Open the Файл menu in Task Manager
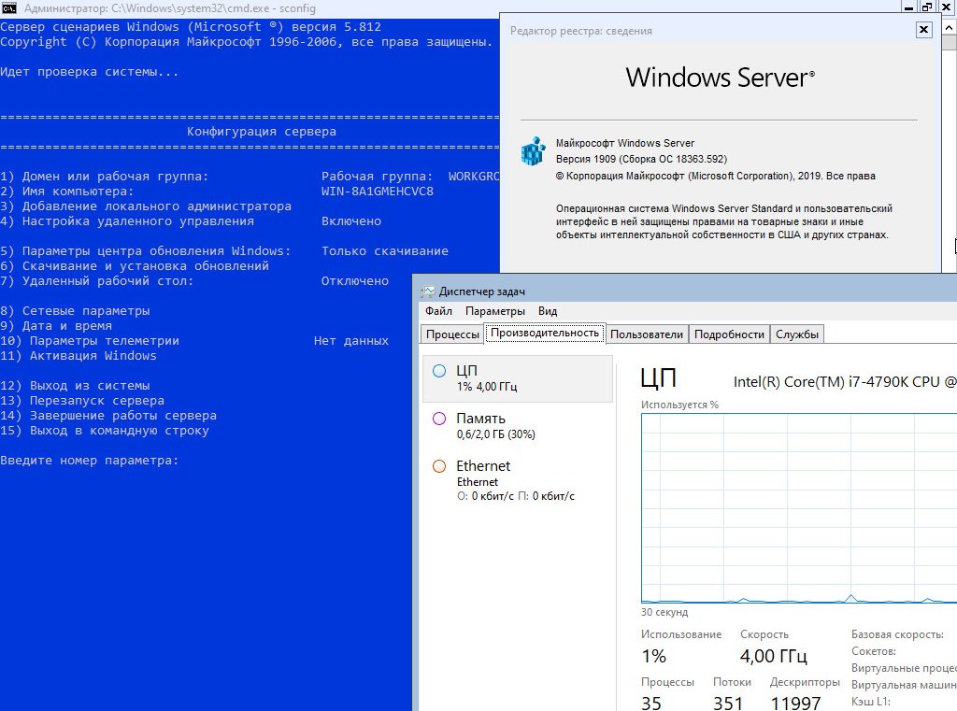Image resolution: width=957 pixels, height=711 pixels. pyautogui.click(x=438, y=311)
